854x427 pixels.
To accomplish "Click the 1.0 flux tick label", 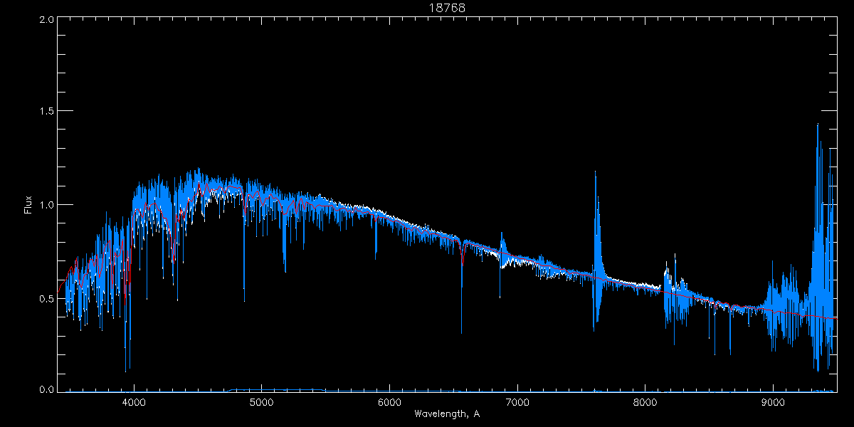I will [x=46, y=205].
